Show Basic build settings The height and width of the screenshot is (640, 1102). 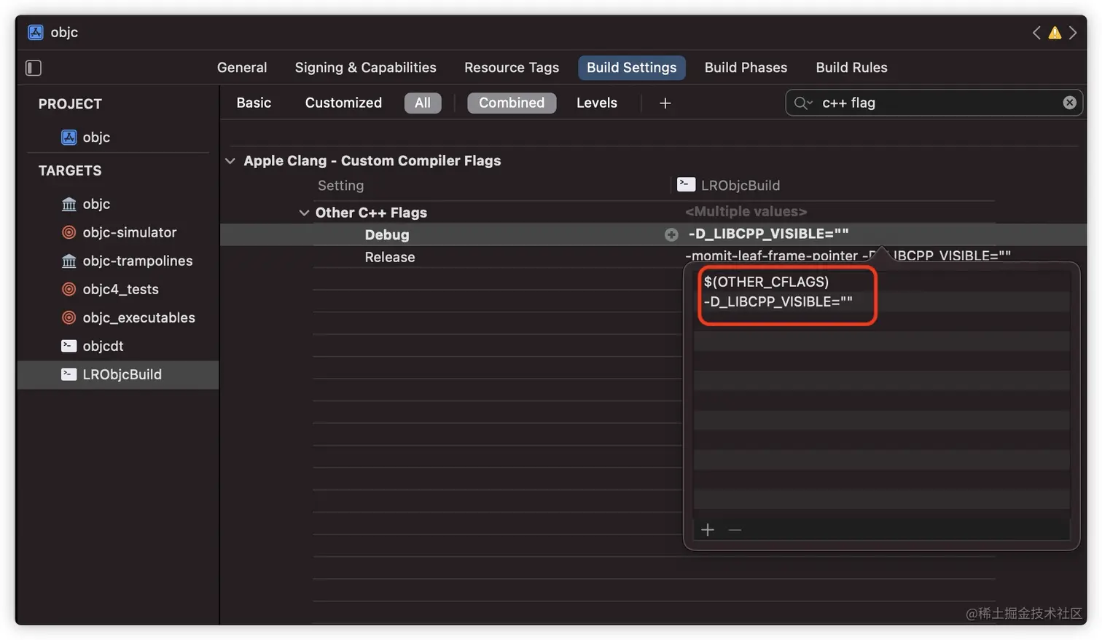(254, 103)
